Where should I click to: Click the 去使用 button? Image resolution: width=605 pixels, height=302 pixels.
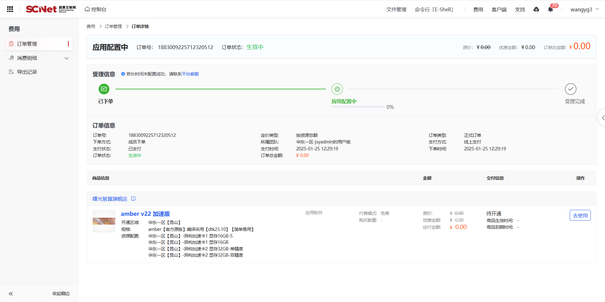tap(580, 215)
